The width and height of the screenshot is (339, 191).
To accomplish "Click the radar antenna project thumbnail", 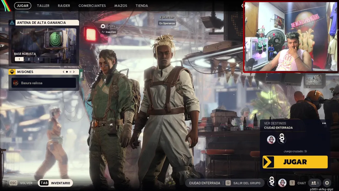I will tap(44, 46).
